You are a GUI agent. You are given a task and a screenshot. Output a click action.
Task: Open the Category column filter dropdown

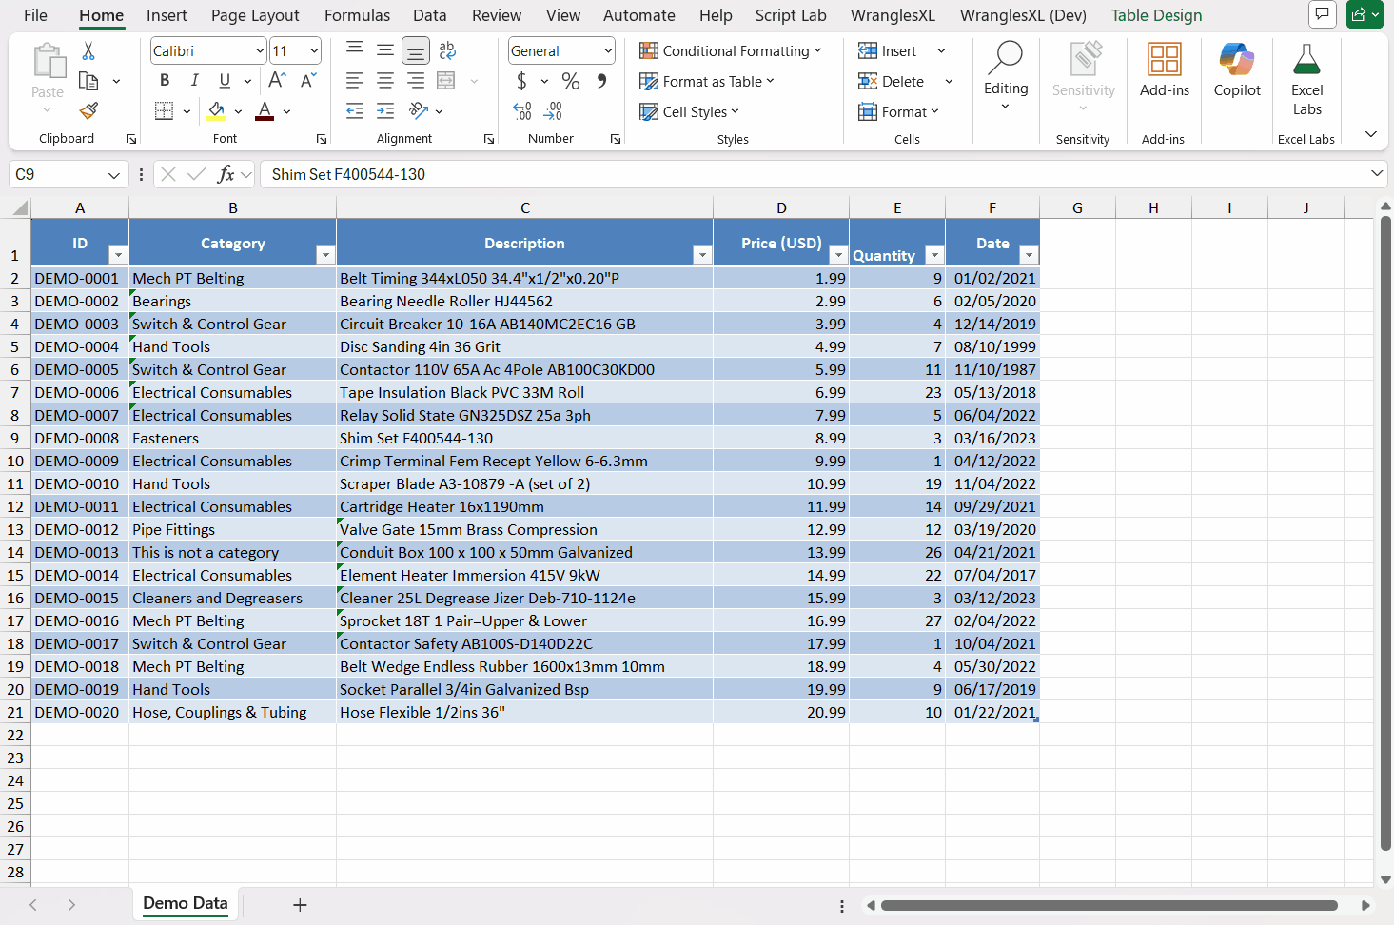325,254
